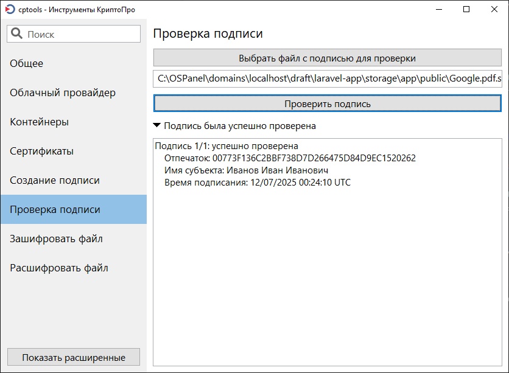This screenshot has height=373, width=509.
Task: Click the magnifier icon in search box
Action: pyautogui.click(x=16, y=33)
